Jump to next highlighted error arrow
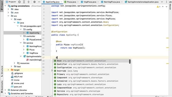Viewport: 172px width, 97px height. click(x=166, y=7)
